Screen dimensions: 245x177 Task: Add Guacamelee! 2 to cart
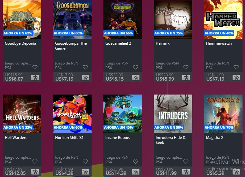point(136,77)
